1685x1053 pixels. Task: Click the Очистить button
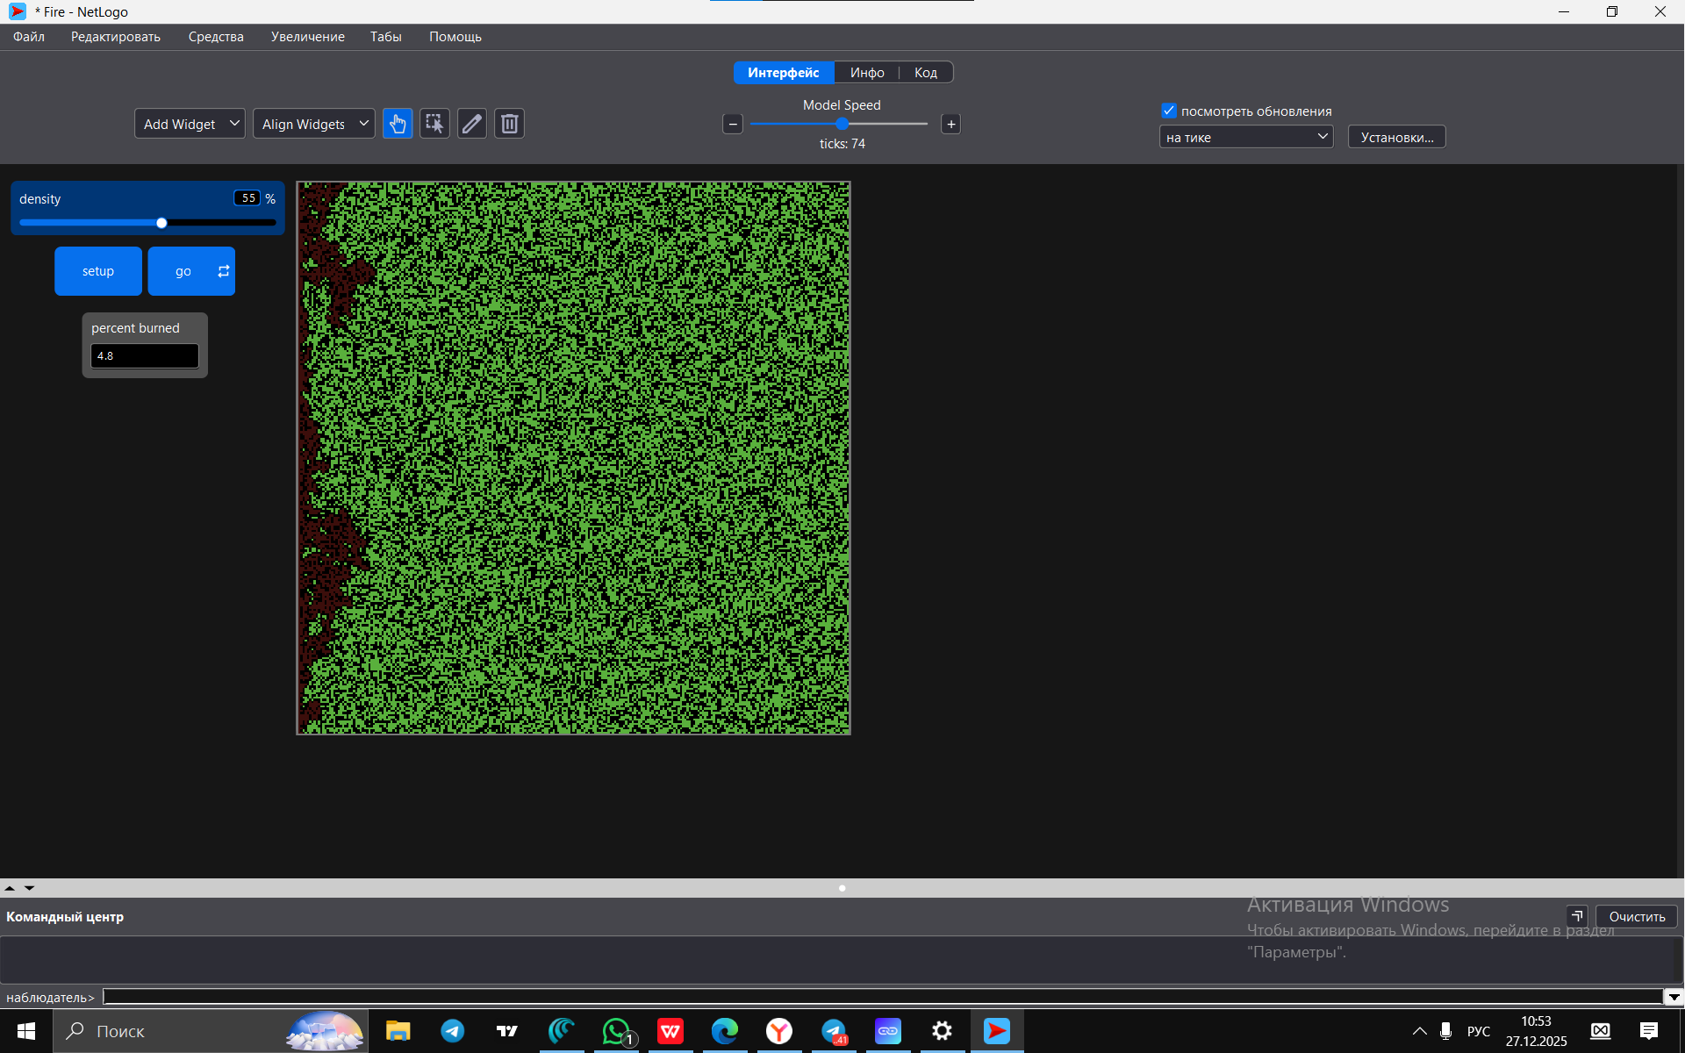tap(1636, 916)
